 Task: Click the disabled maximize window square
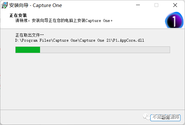point(156,5)
